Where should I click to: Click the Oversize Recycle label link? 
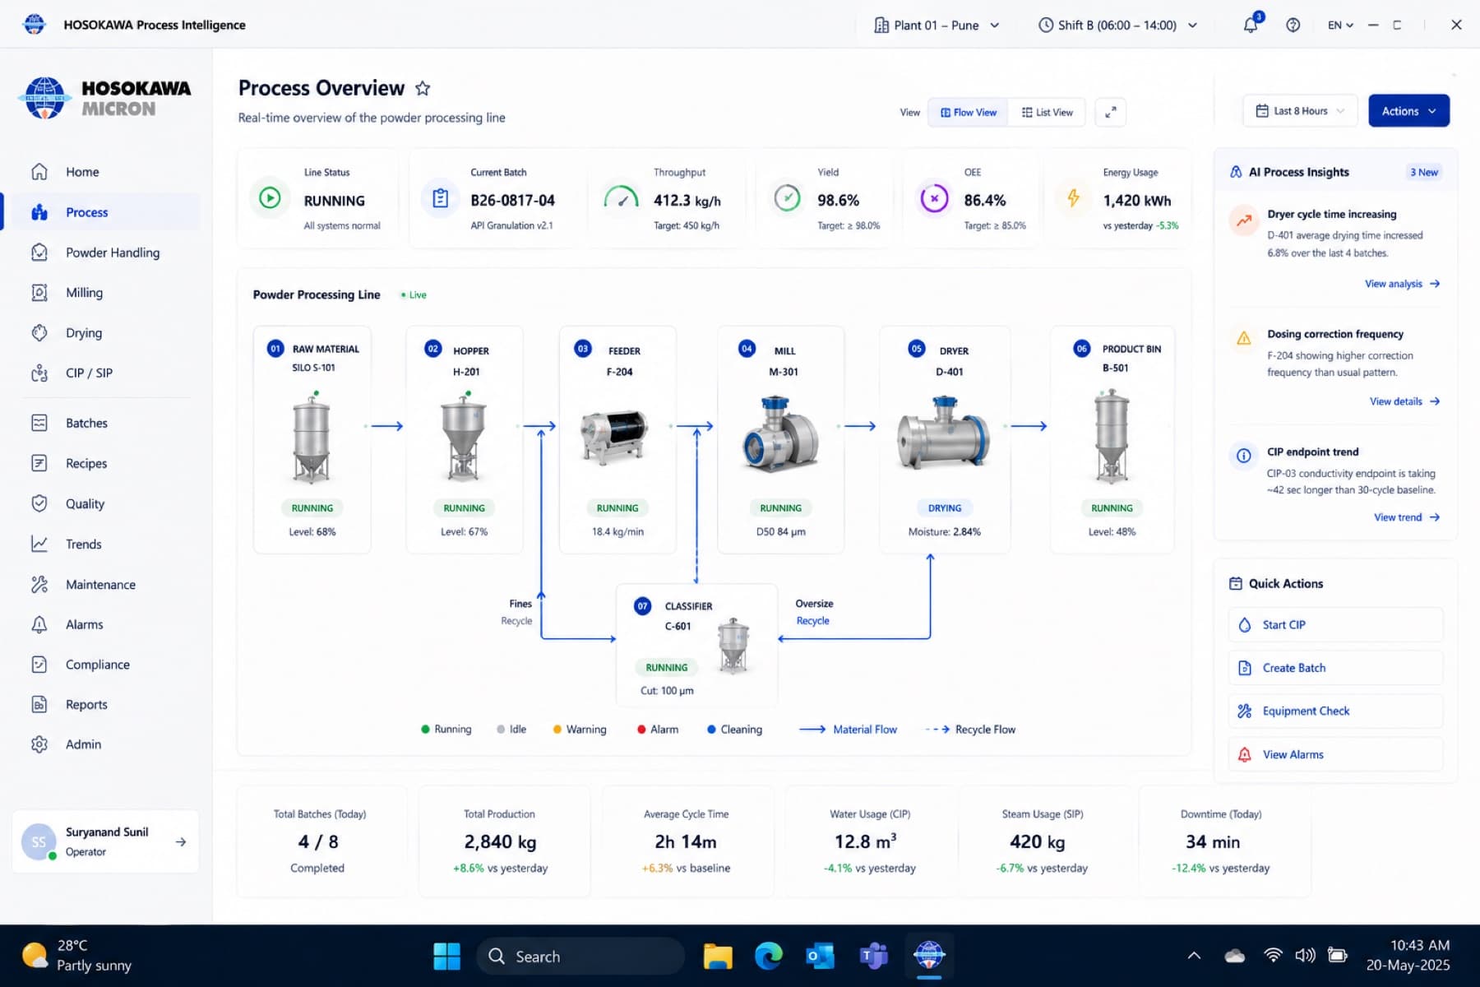click(x=812, y=621)
